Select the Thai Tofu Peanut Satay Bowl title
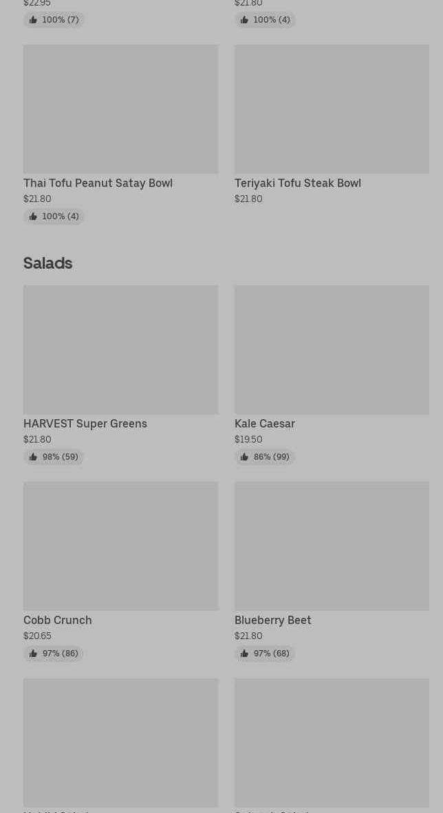Screen dimensions: 443x813 click(98, 183)
